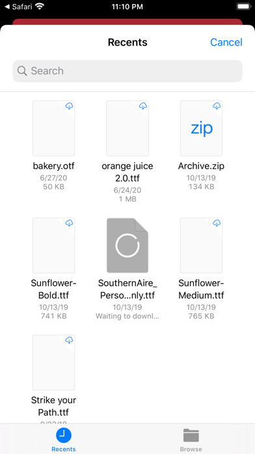Open the Archive.zip file thumbnail

click(x=201, y=129)
